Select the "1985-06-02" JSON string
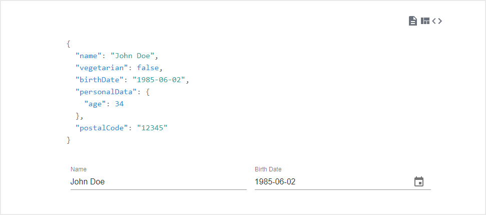The width and height of the screenshot is (486, 215). (159, 80)
